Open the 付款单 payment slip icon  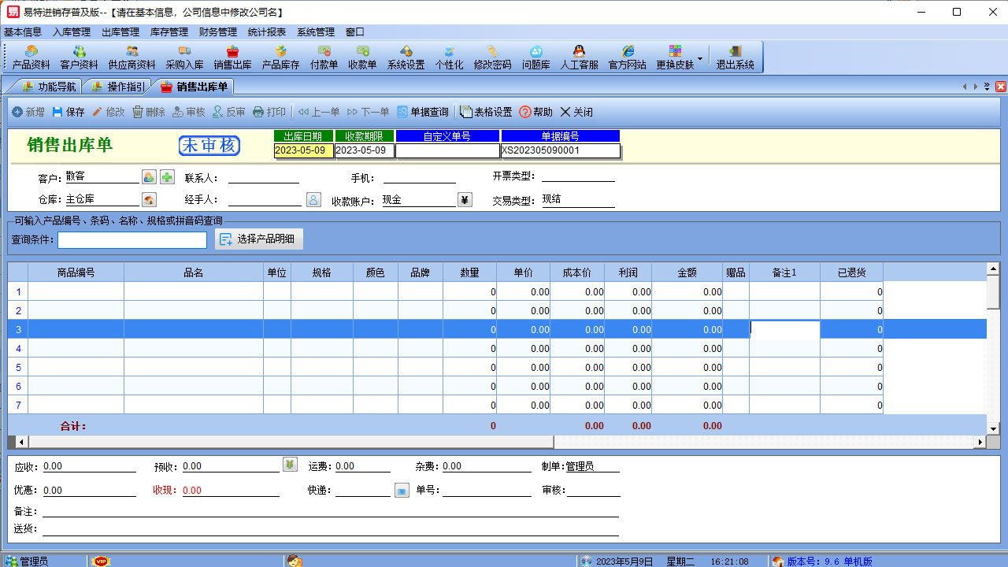(323, 57)
